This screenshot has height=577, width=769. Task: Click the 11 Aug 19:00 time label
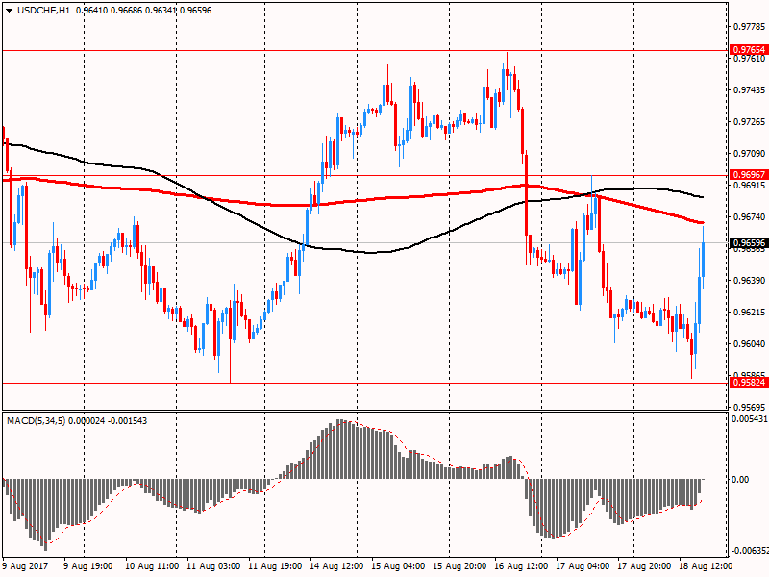pyautogui.click(x=275, y=566)
